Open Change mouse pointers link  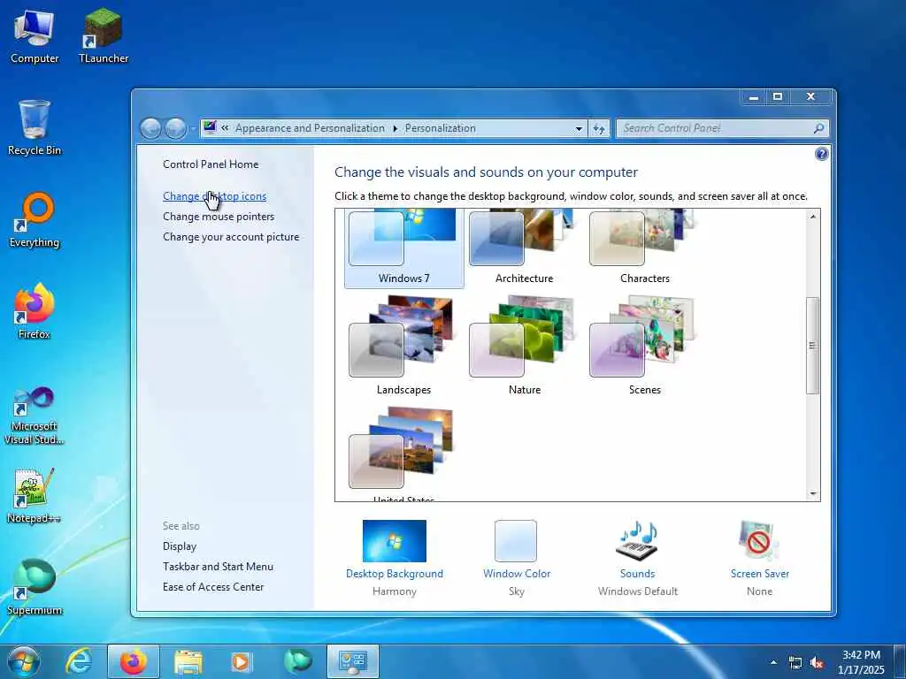coord(219,217)
